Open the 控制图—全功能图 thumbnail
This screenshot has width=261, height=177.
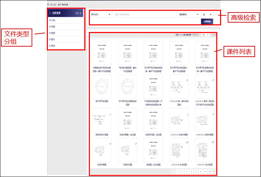pyautogui.click(x=153, y=150)
